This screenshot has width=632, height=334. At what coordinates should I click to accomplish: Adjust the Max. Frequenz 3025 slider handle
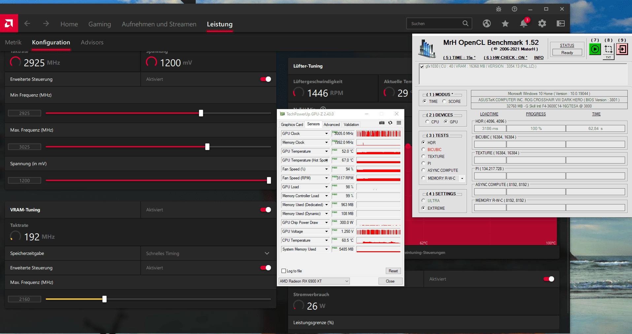click(x=207, y=147)
